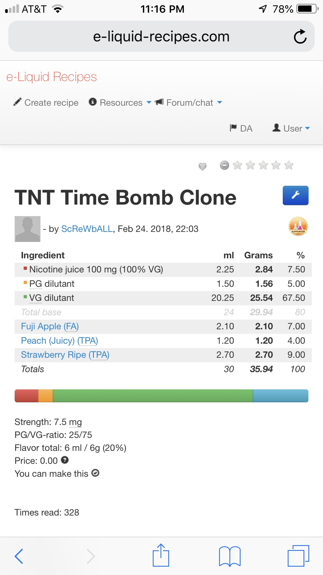Expand the Resources dropdown menu
Screen dimensions: 323x575
(120, 103)
